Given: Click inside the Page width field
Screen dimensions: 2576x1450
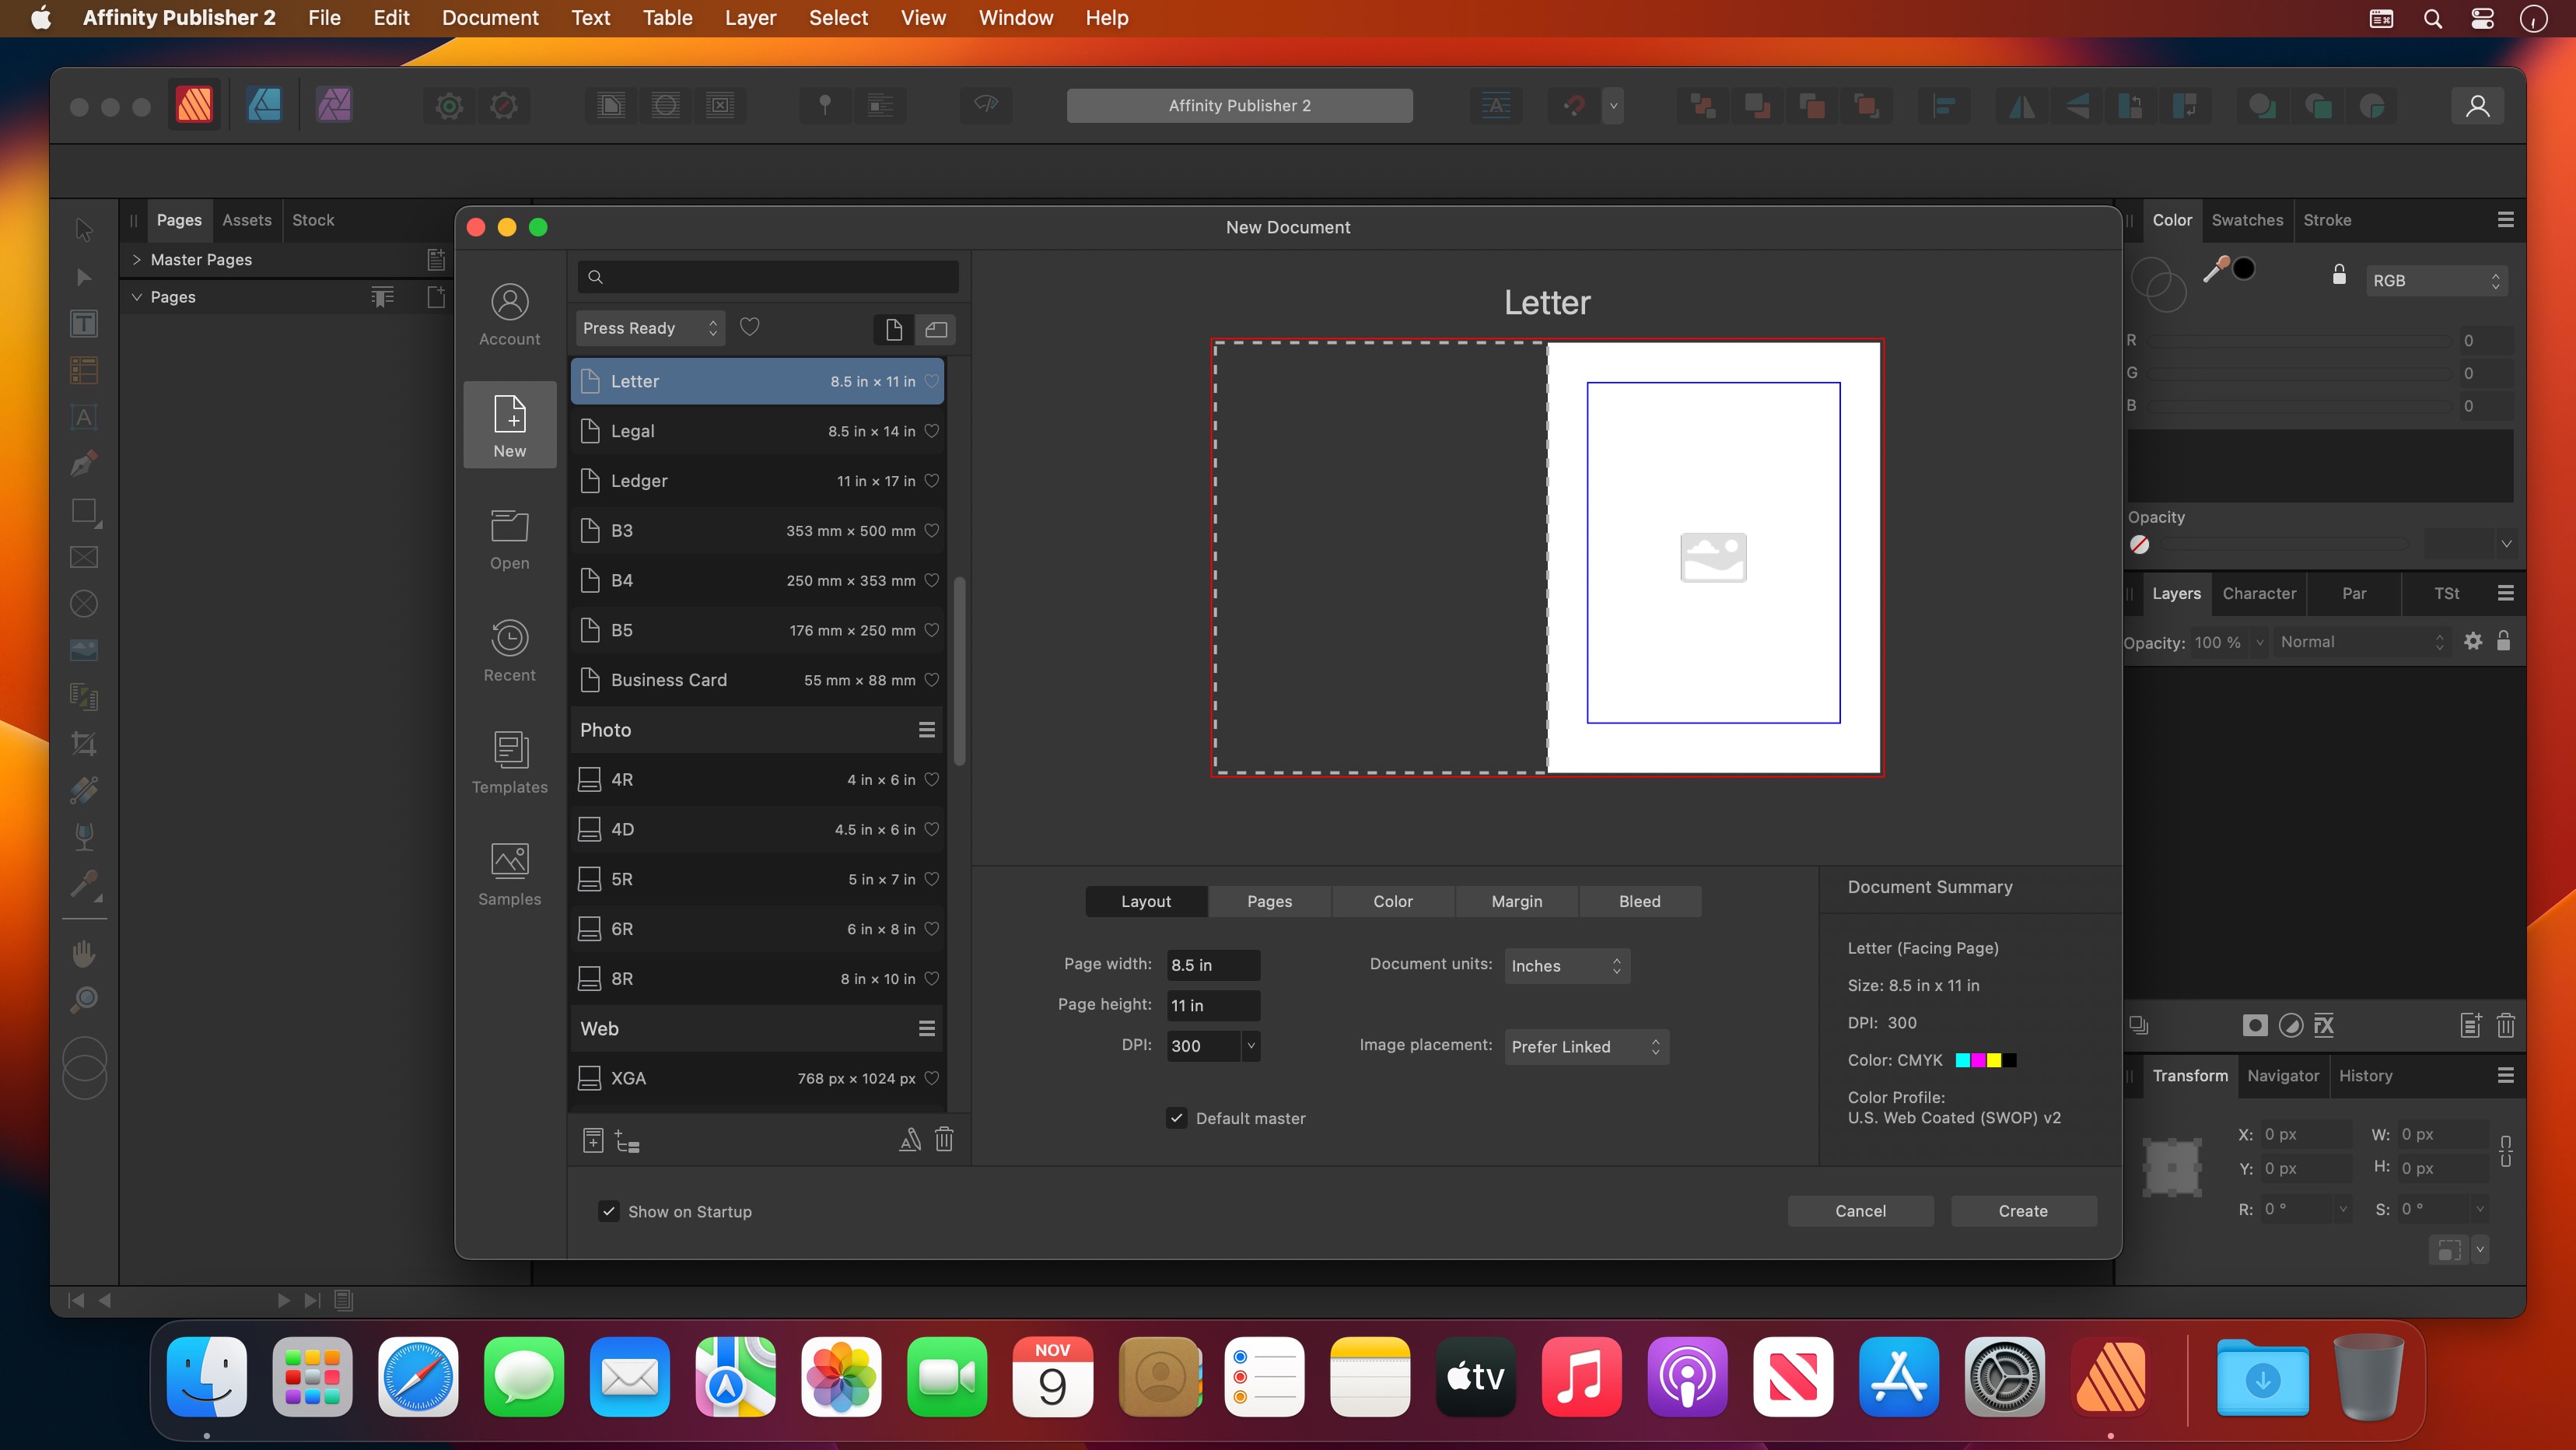Looking at the screenshot, I should tap(1212, 965).
